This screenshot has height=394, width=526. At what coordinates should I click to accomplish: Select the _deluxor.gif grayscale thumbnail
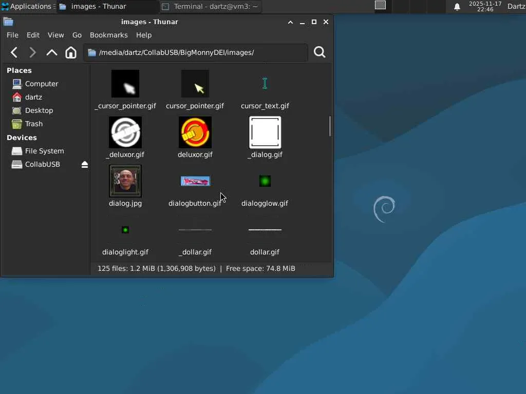click(125, 132)
